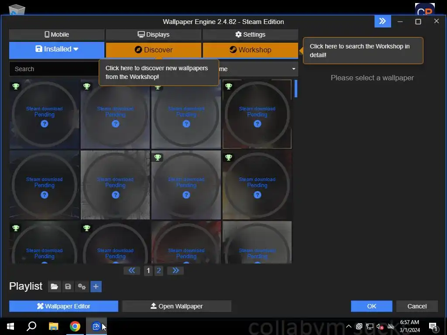
Task: Select second wallpaper thumbnail in second row
Action: click(115, 185)
